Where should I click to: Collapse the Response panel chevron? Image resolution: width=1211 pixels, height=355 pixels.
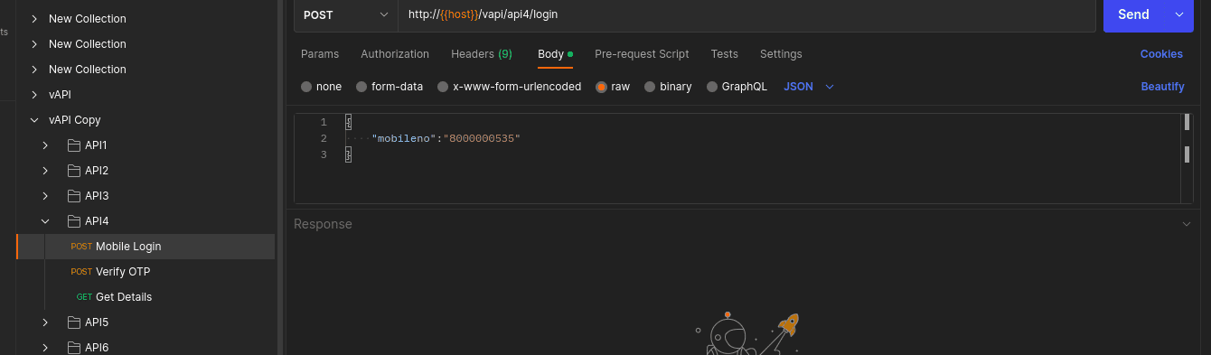point(1187,224)
